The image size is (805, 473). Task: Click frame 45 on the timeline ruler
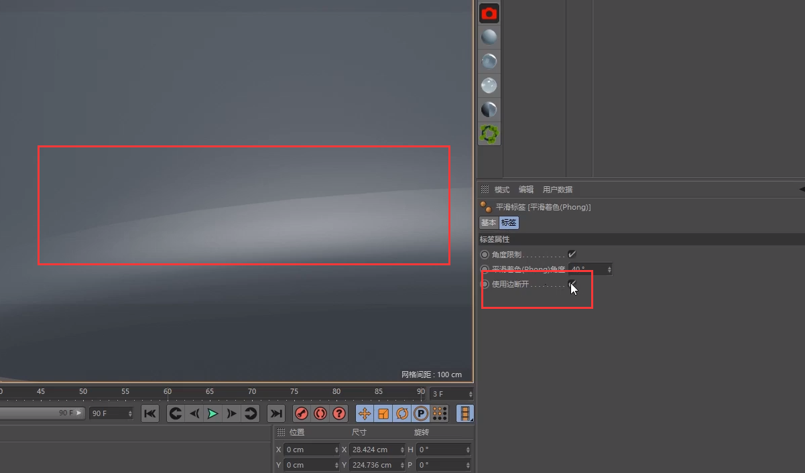pos(41,391)
